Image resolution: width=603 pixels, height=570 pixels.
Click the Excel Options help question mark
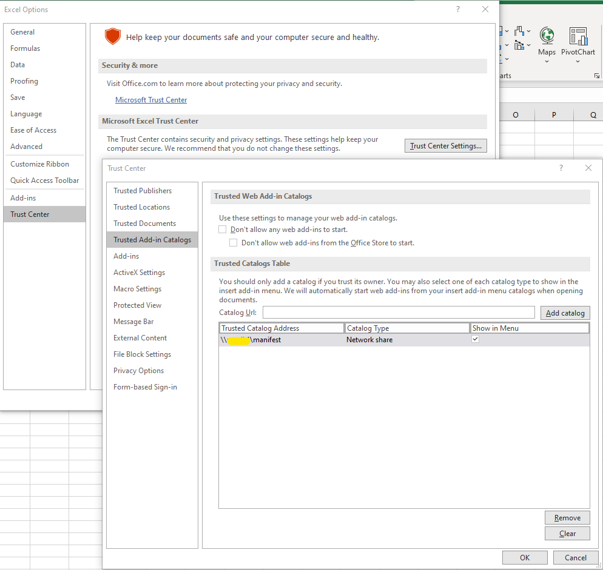458,10
